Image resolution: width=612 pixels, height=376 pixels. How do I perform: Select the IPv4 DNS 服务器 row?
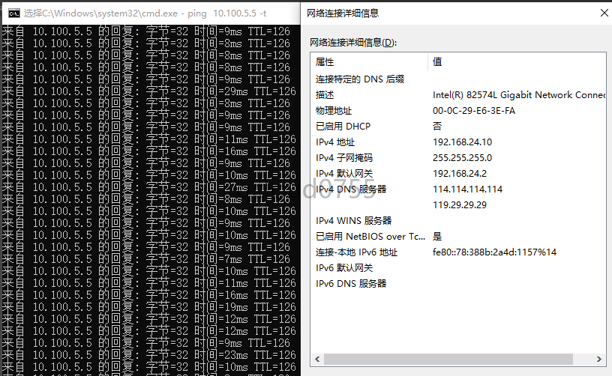click(350, 189)
